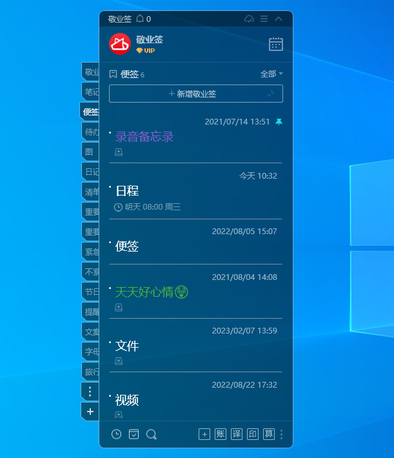
Task: Click the timestamp 今天 10:32
Action: click(x=258, y=176)
